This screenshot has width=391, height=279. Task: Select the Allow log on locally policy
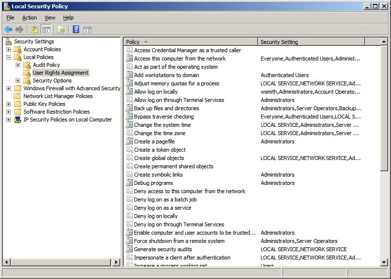tap(156, 92)
